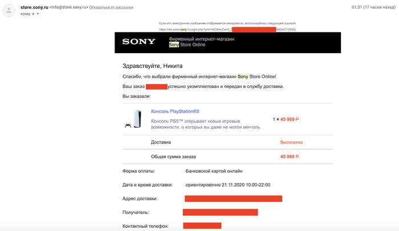Click the sender's profile avatar icon
This screenshot has width=399, height=231.
click(9, 10)
